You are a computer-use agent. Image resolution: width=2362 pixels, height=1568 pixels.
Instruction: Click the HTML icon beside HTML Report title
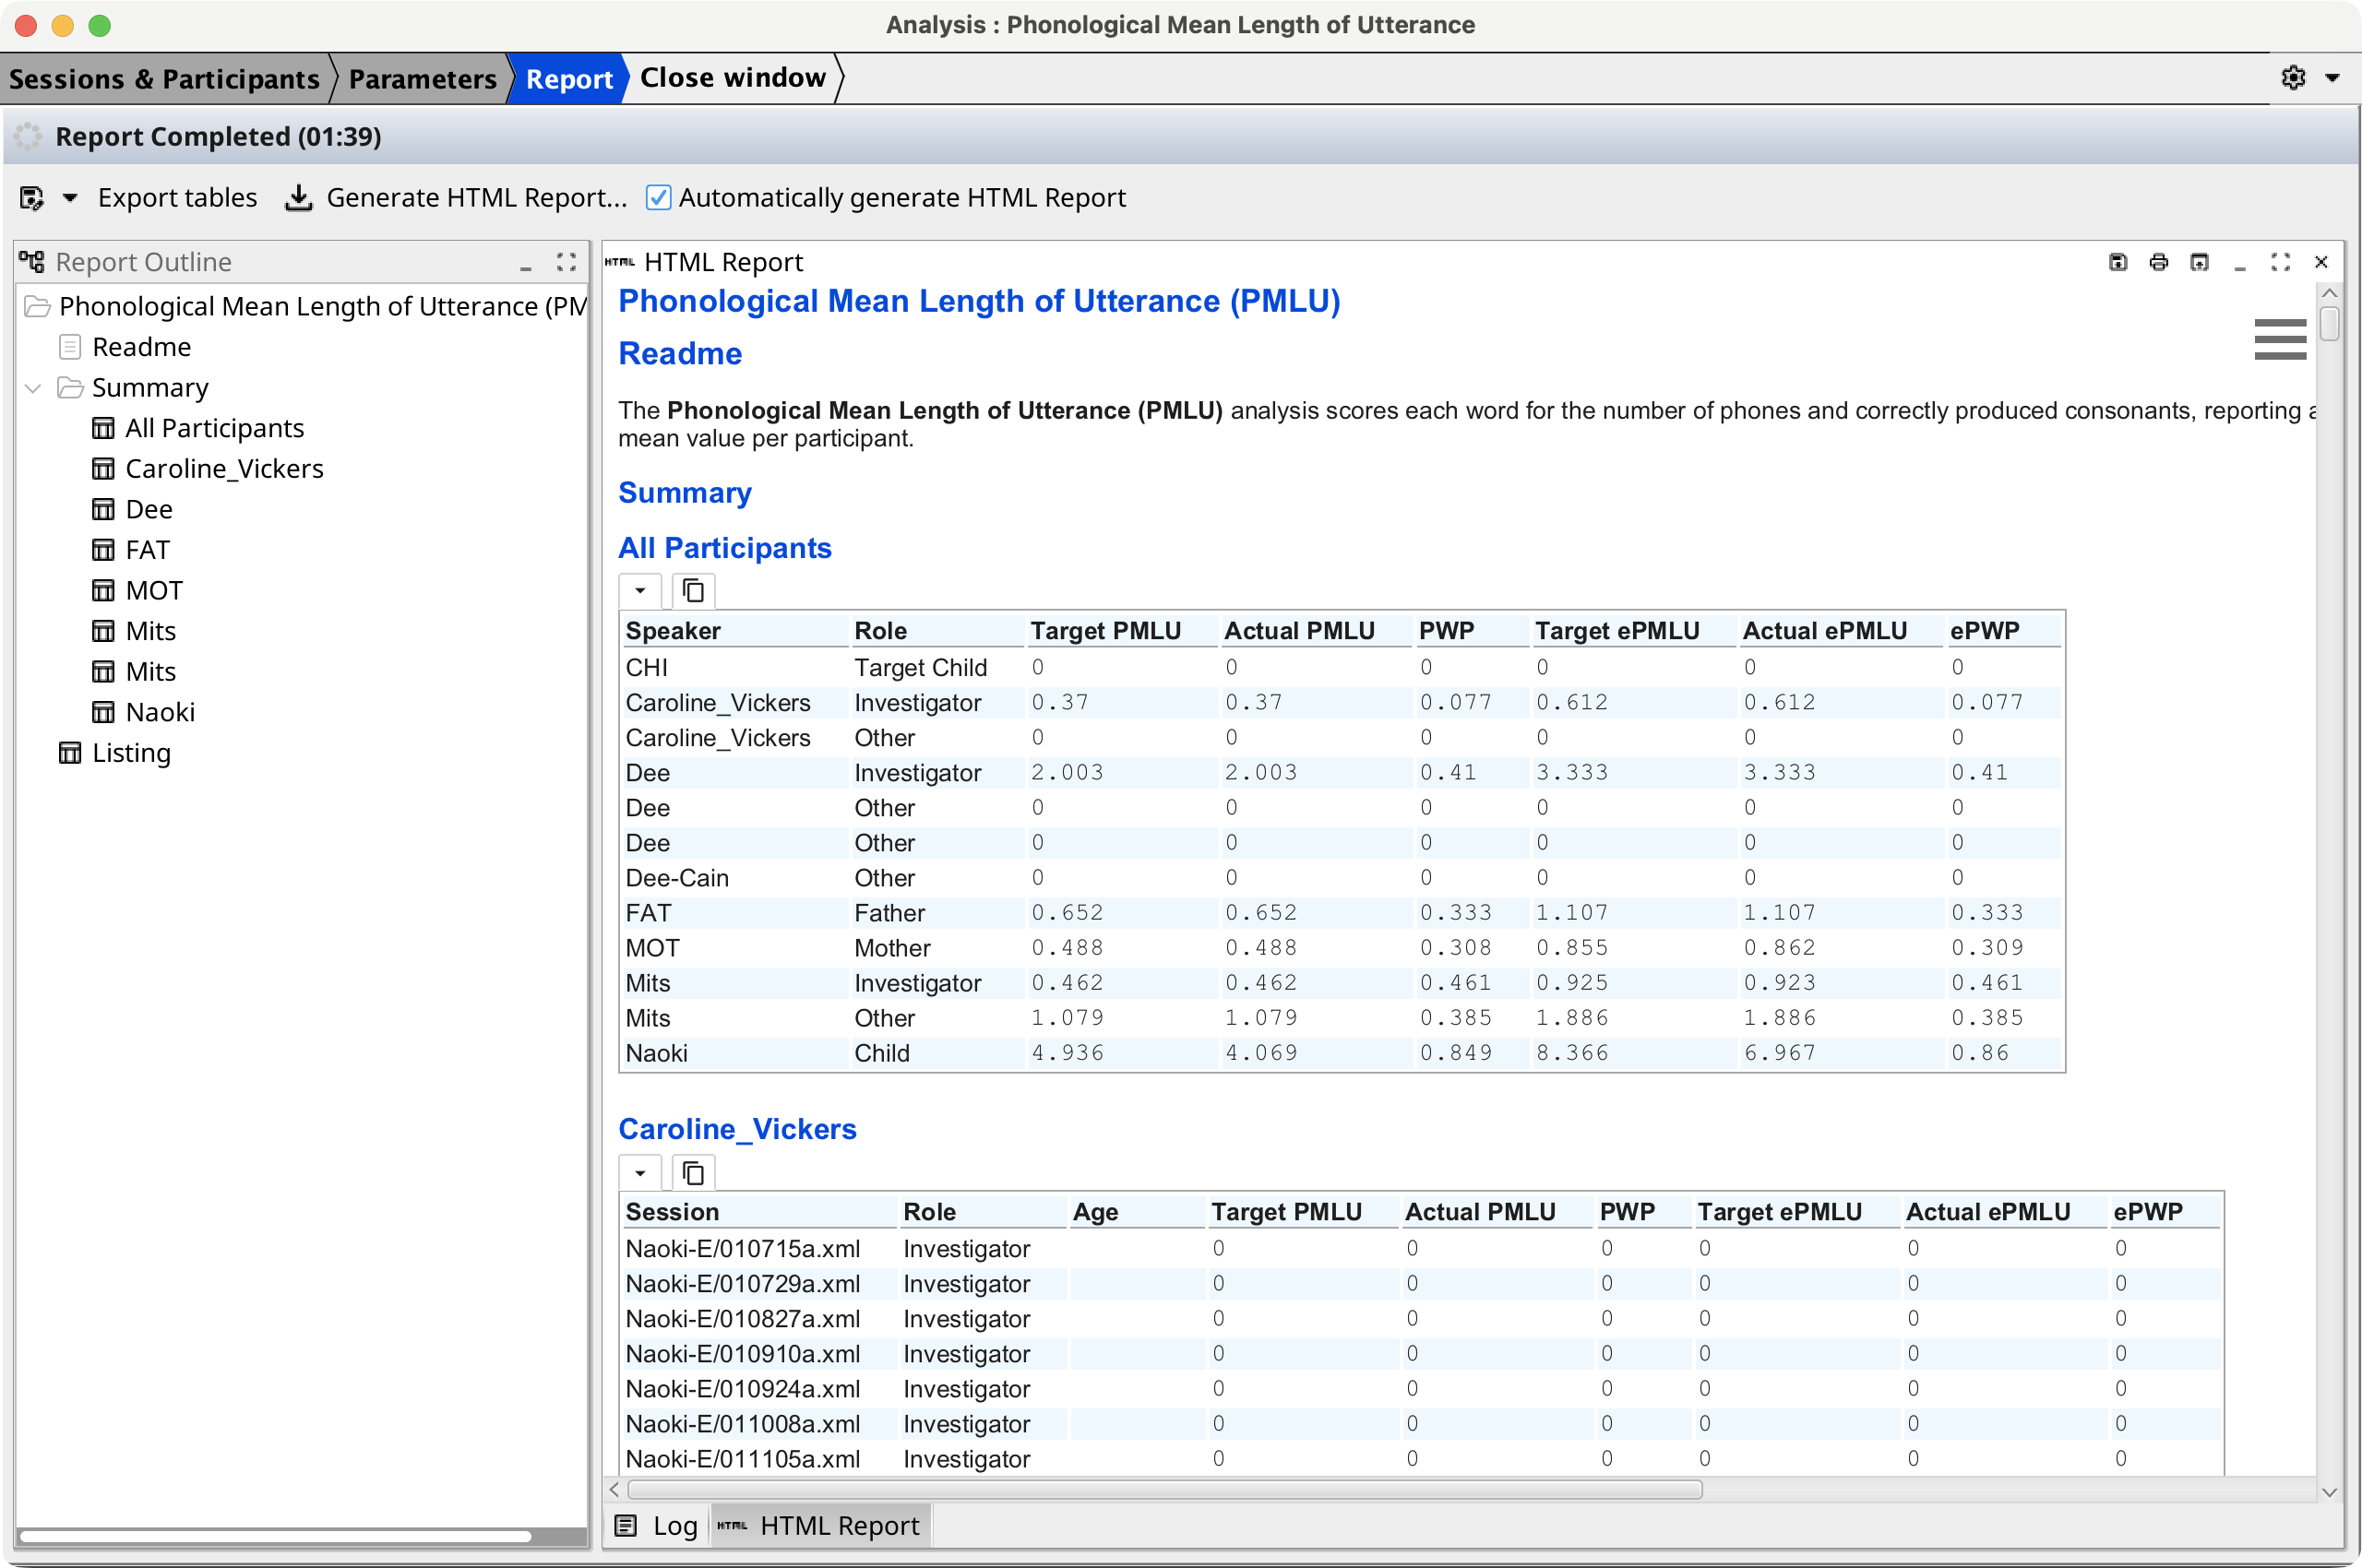click(620, 262)
